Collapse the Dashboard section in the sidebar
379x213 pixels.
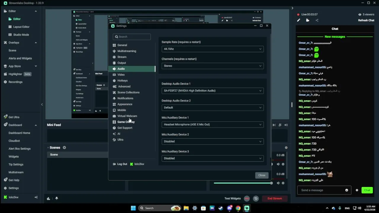36,125
